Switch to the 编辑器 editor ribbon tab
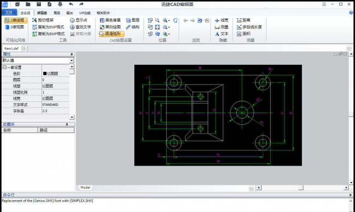This screenshot has width=355, height=212. (42, 13)
